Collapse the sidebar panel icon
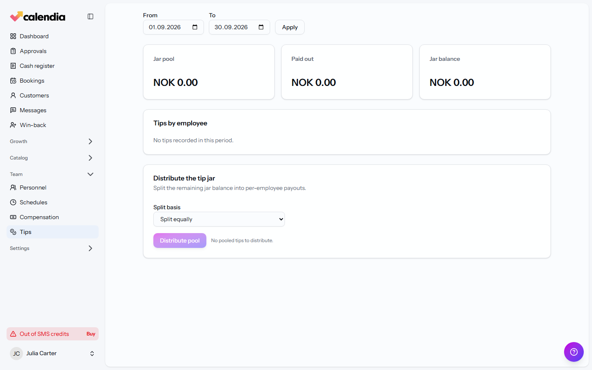 pos(90,16)
